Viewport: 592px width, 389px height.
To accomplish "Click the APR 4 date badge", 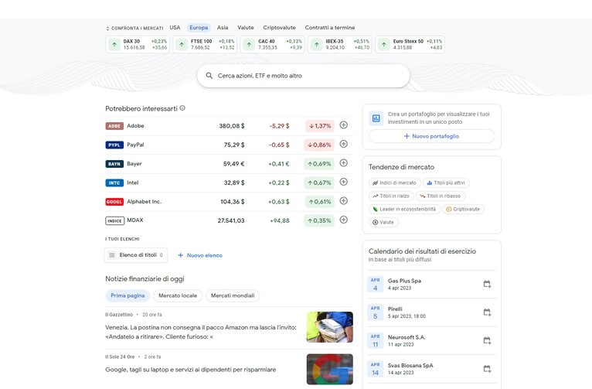I will (376, 284).
